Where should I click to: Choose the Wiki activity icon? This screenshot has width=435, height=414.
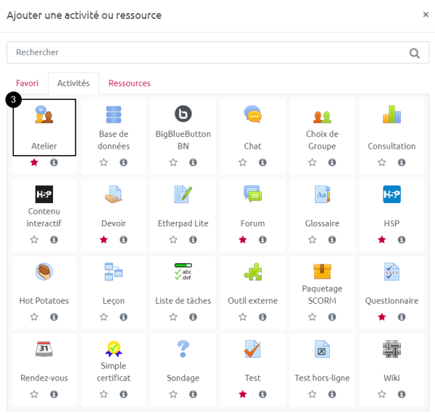tap(391, 349)
